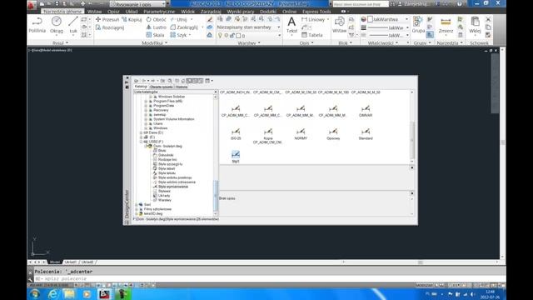The height and width of the screenshot is (300, 533).
Task: Open Windows Start menu
Action: coord(35,294)
